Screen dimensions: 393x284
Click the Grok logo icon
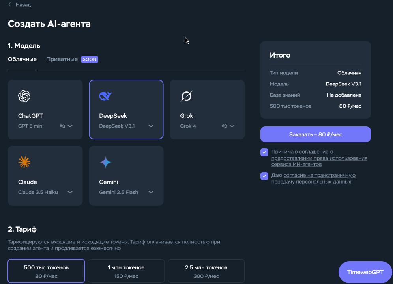pos(187,96)
